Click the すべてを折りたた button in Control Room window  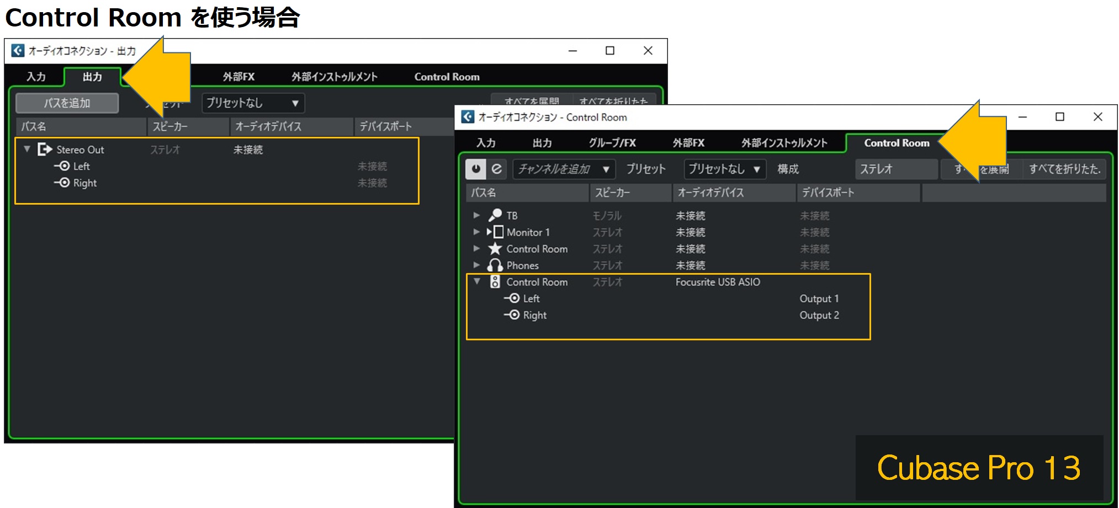pos(1065,169)
